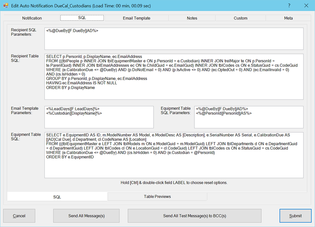315x227 pixels.
Task: Click the '<%Custodian|[DisplayName]%>' parameter line
Action: click(74, 113)
